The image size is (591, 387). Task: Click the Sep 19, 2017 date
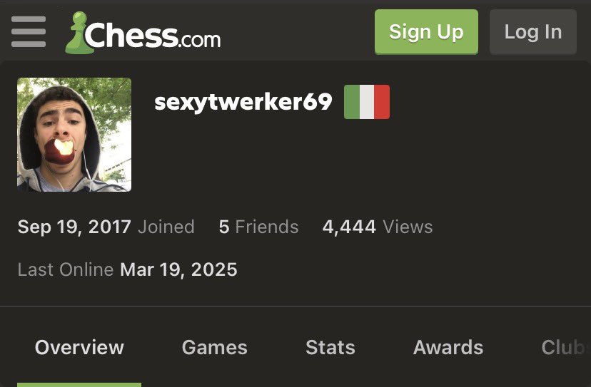(x=74, y=227)
